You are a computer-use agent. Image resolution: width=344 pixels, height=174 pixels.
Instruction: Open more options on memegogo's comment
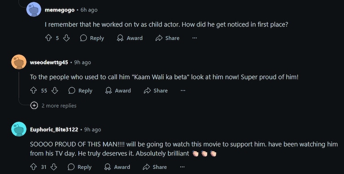click(194, 38)
